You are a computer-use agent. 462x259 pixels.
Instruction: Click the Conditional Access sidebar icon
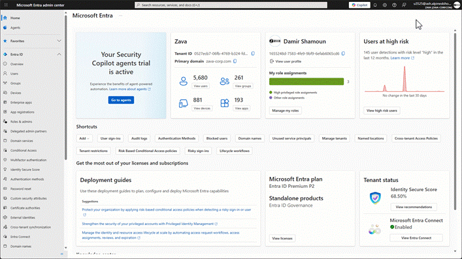(5, 151)
